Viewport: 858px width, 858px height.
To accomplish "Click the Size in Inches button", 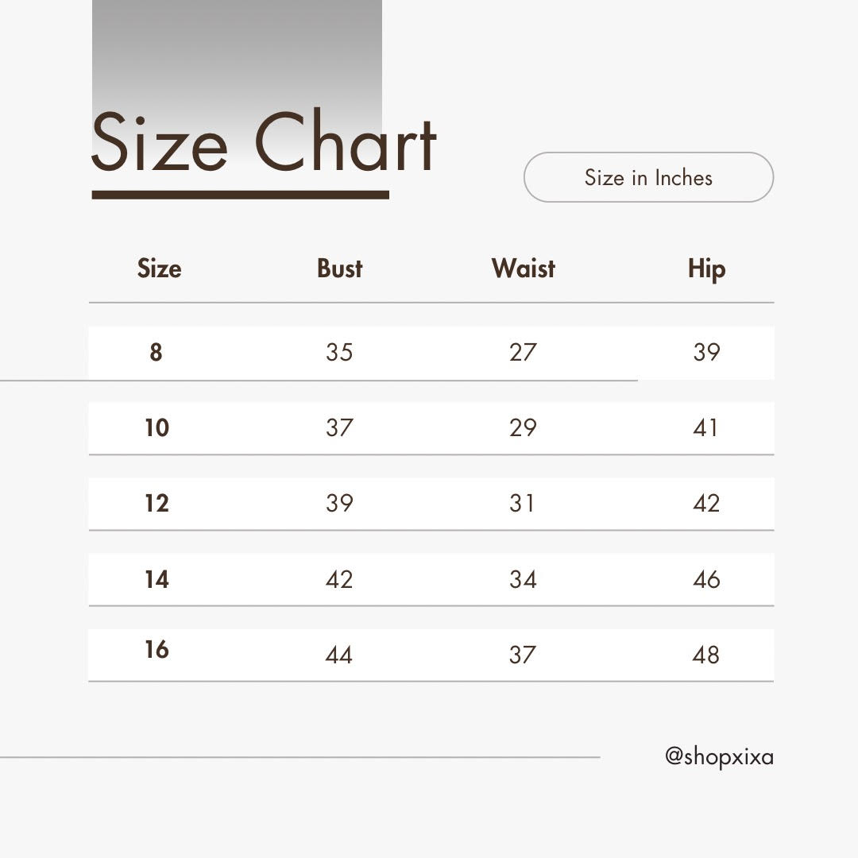I will [648, 177].
